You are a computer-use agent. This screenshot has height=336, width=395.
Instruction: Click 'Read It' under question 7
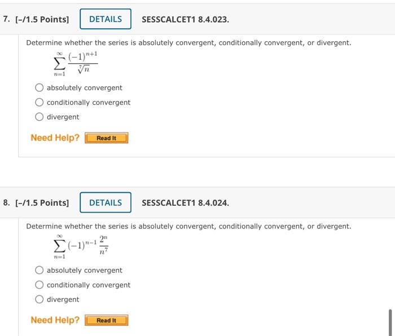(106, 138)
